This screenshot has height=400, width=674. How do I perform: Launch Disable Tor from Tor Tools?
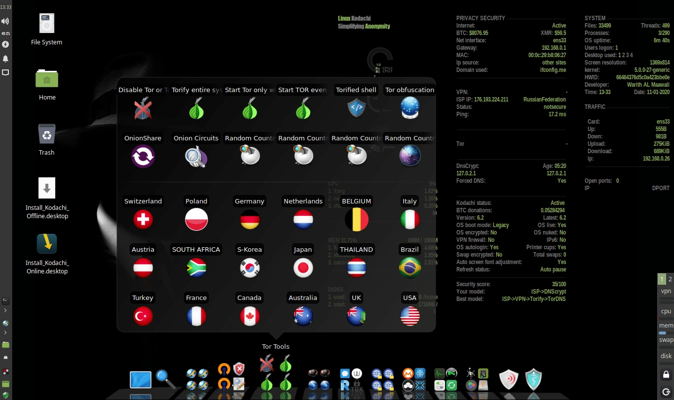pos(143,108)
